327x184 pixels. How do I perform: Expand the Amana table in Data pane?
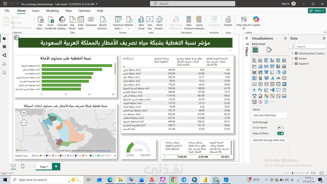(293, 59)
